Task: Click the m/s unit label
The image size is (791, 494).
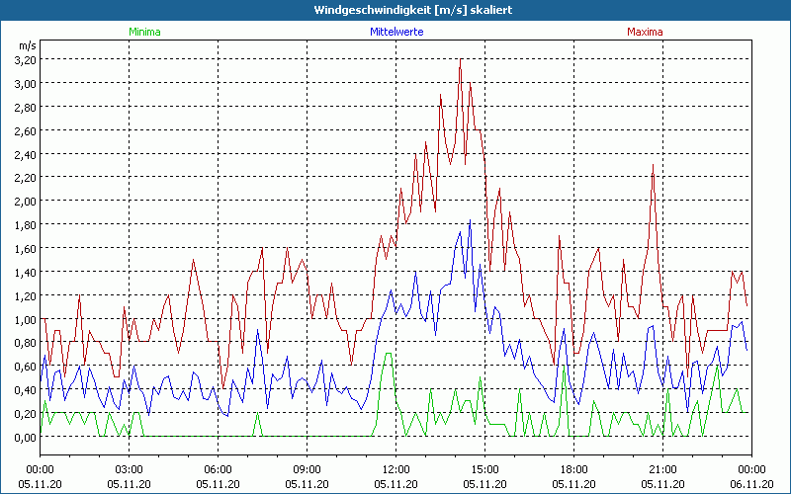Action: click(x=28, y=45)
